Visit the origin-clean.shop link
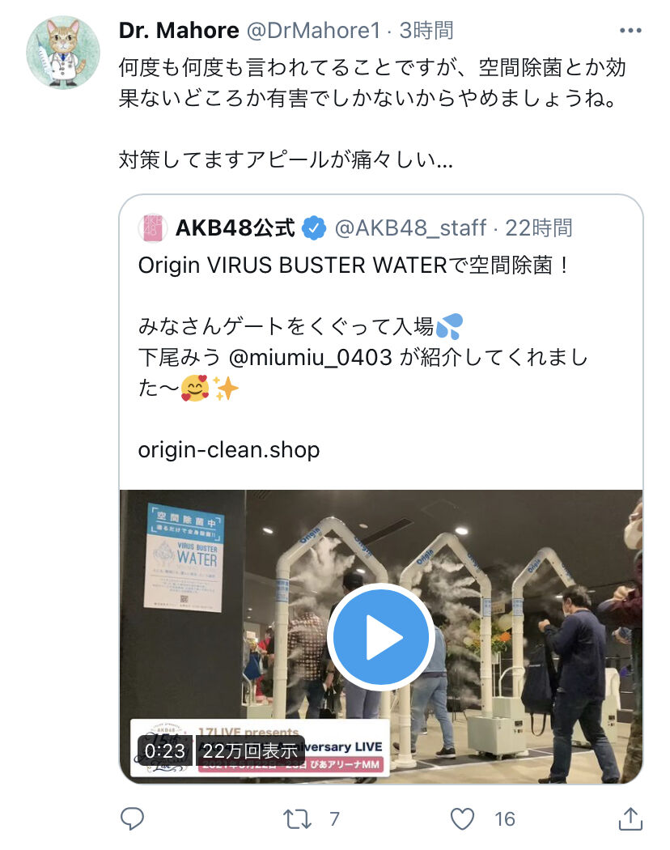Image resolution: width=670 pixels, height=850 pixels. pyautogui.click(x=229, y=450)
